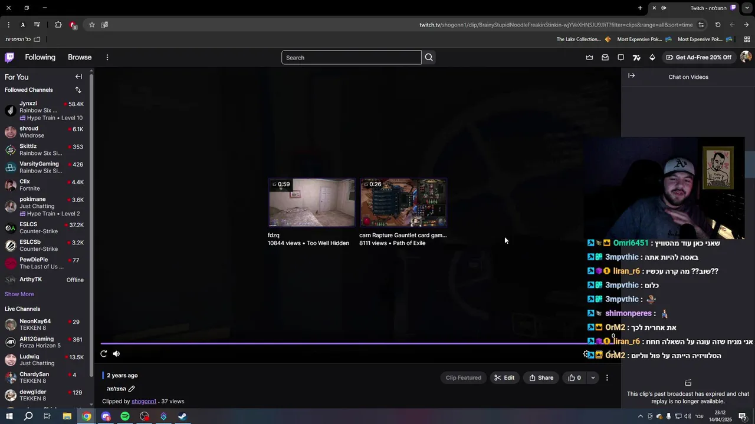Open the three-dot menu beside Browse

pyautogui.click(x=107, y=57)
